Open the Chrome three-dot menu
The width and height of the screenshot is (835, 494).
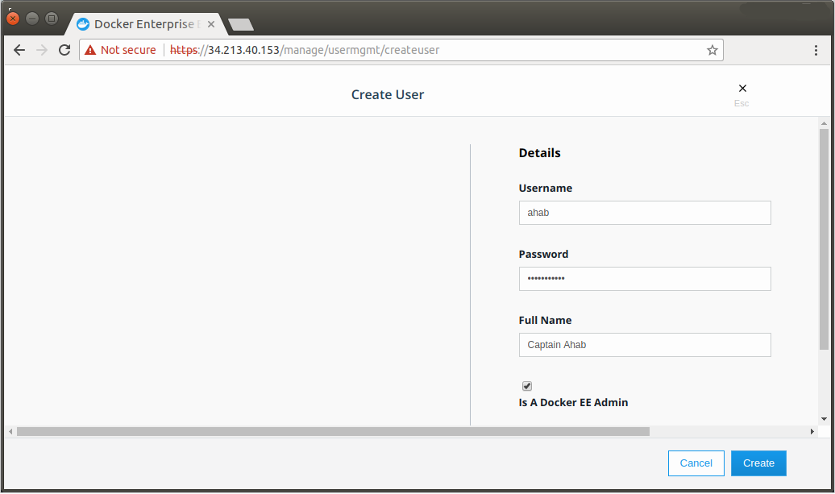click(816, 50)
